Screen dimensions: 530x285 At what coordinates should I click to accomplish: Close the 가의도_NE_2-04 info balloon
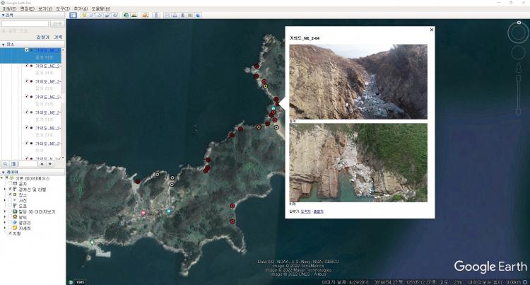coord(432,30)
